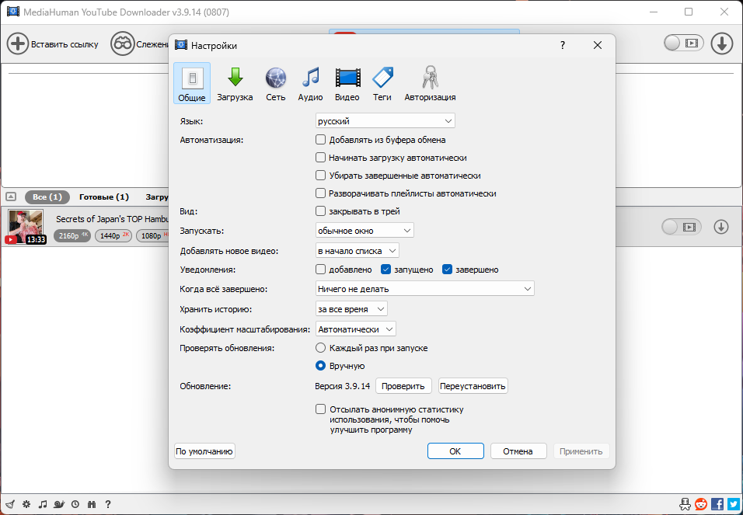Screen dimensions: 743x515
Task: Check the добавлено notification checkbox
Action: click(321, 269)
